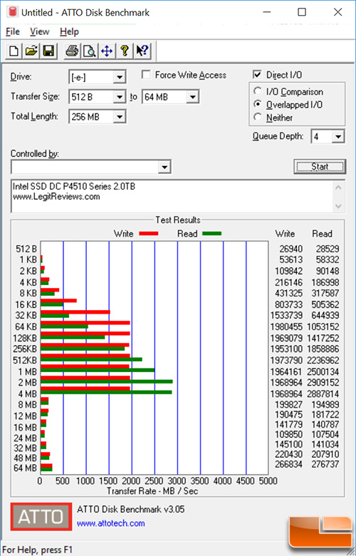The height and width of the screenshot is (556, 356).
Task: Uncheck the Direct I/O checkbox
Action: tap(257, 74)
